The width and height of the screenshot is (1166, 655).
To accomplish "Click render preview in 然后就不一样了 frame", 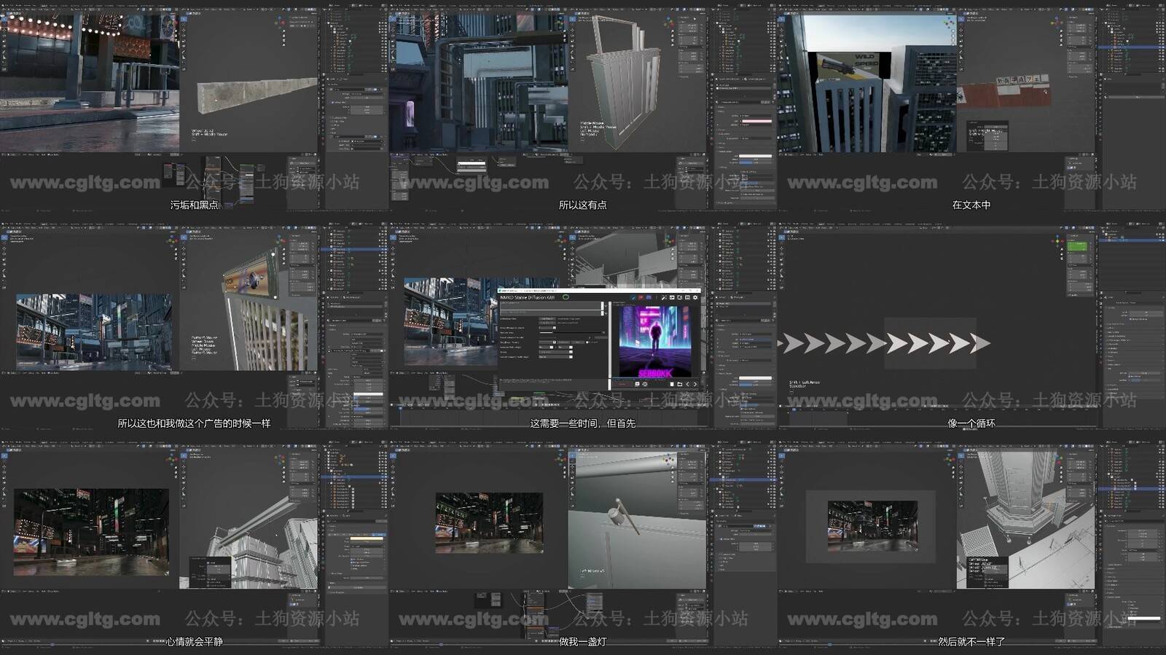I will pos(872,525).
